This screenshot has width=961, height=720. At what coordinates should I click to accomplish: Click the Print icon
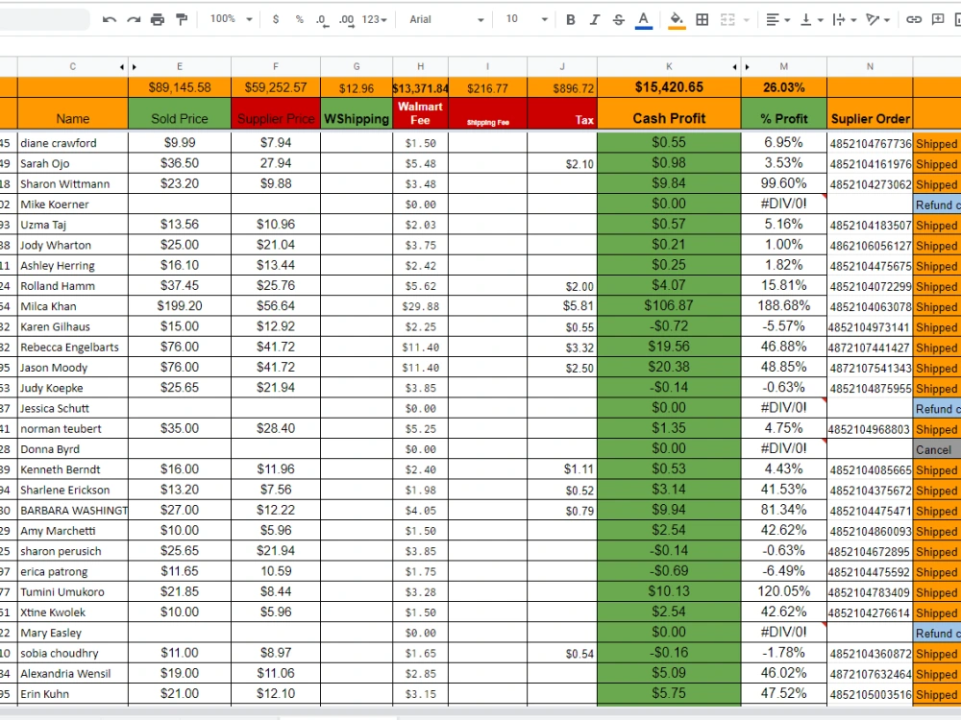pyautogui.click(x=158, y=19)
